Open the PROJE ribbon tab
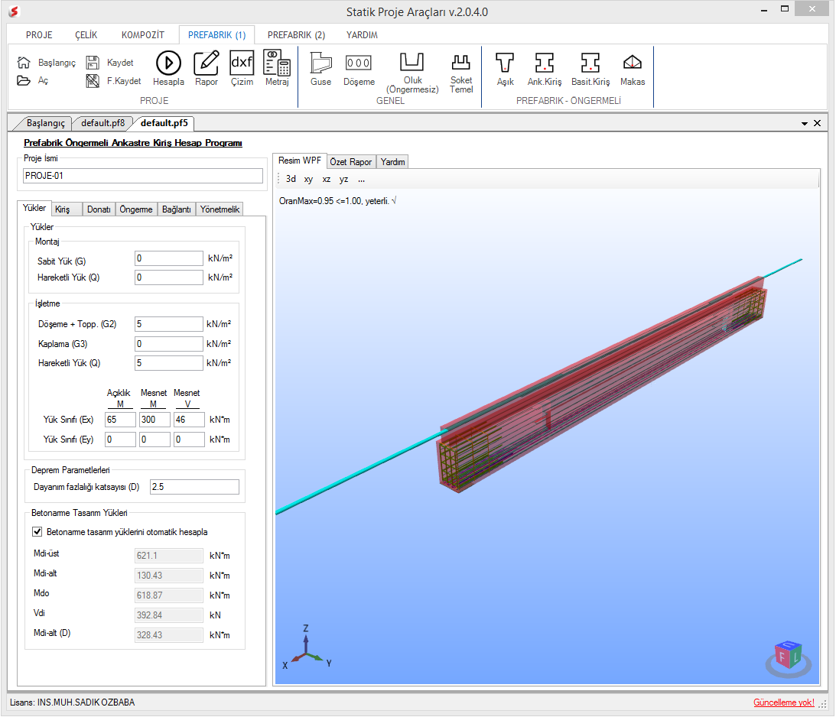 coord(39,35)
